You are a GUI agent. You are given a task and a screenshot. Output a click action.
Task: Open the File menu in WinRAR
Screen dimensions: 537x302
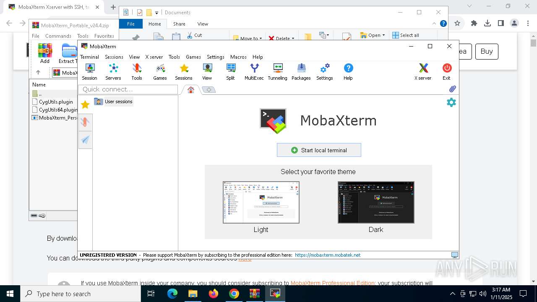coord(36,36)
